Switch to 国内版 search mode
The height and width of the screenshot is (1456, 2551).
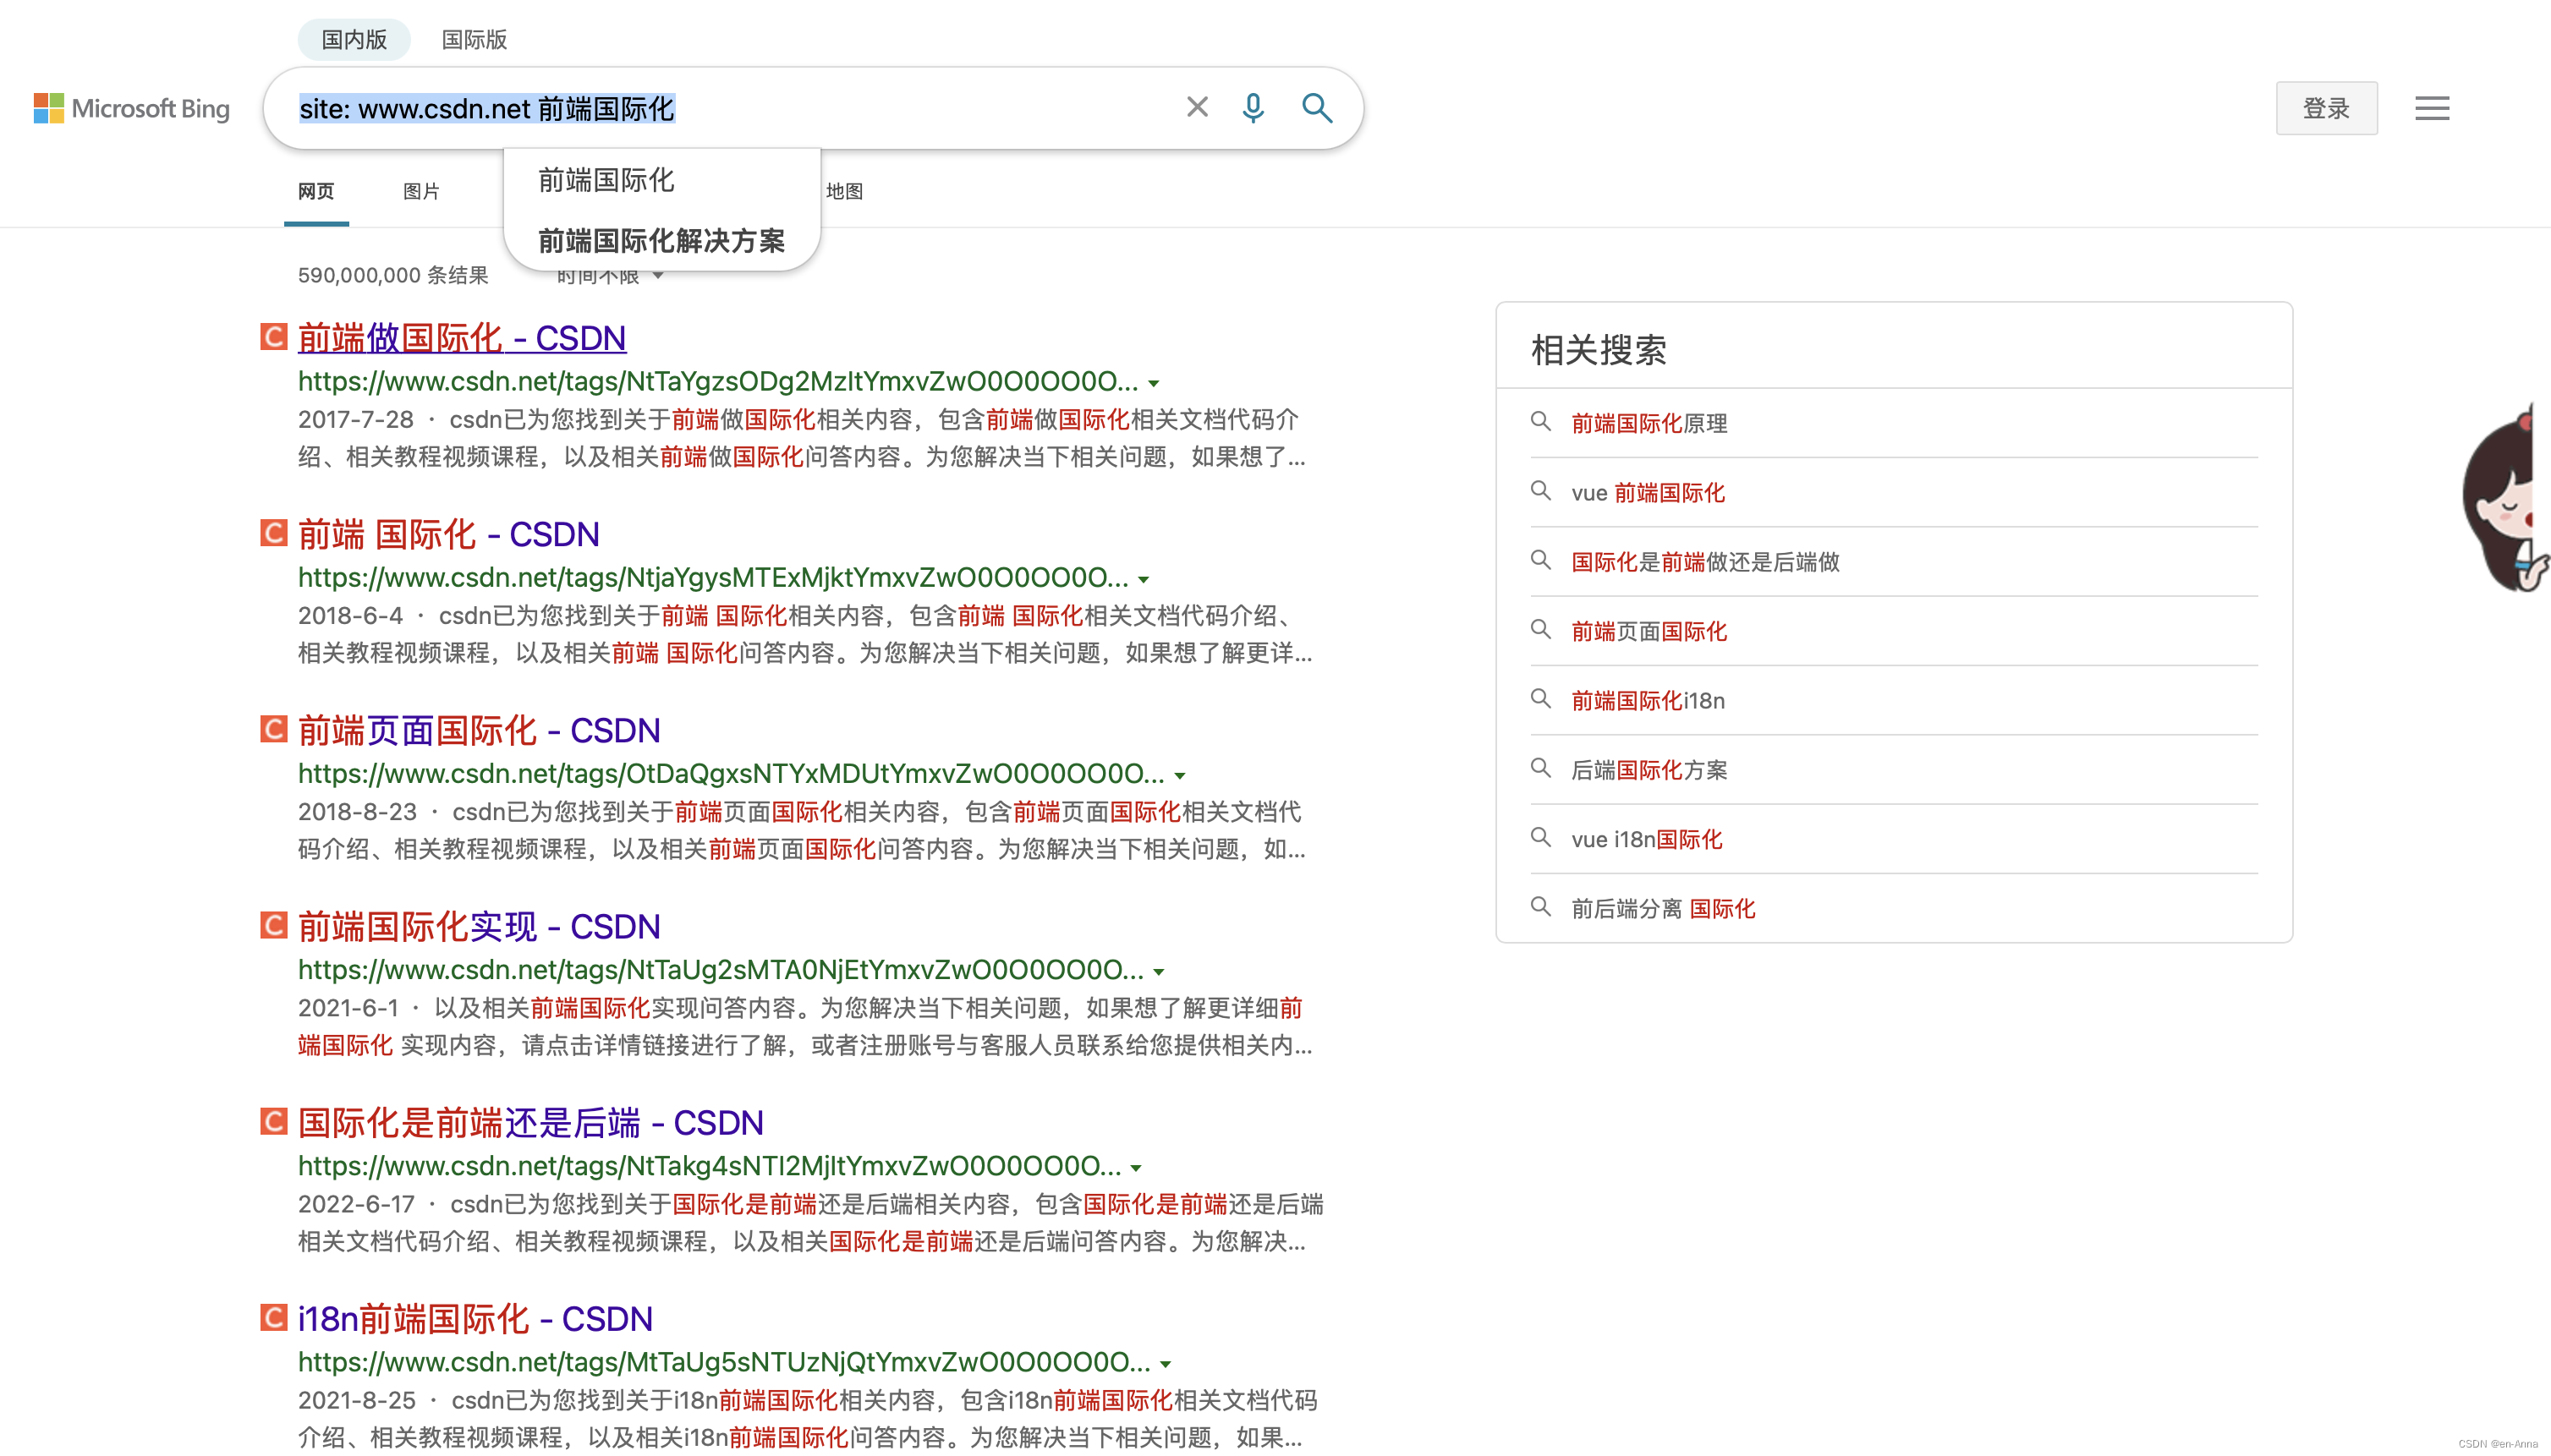(354, 40)
